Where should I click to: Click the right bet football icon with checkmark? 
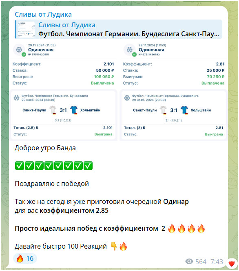130,50
